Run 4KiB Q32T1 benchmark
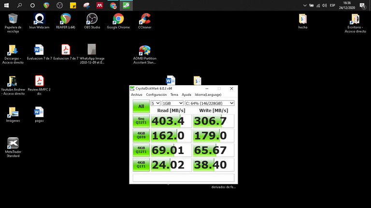The image size is (371, 208). point(141,150)
